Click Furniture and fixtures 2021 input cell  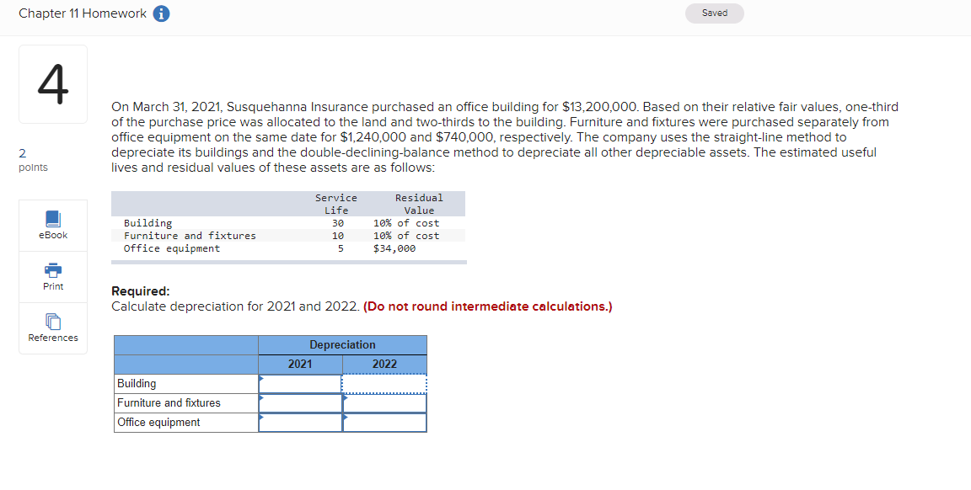click(x=300, y=403)
